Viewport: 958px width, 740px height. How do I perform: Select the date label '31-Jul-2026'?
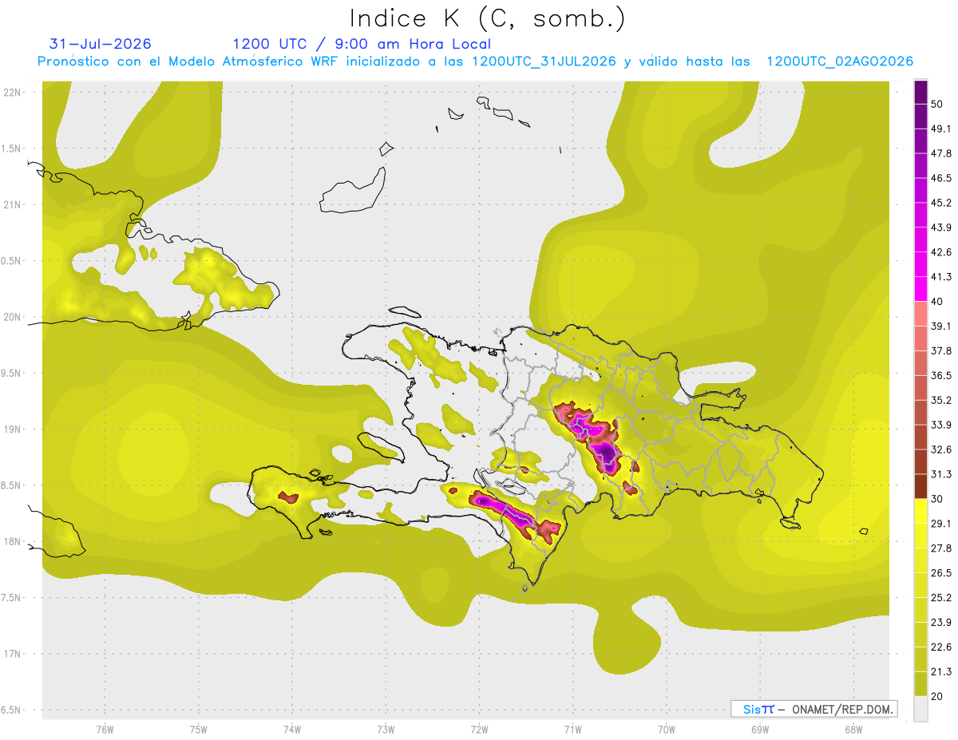100,44
